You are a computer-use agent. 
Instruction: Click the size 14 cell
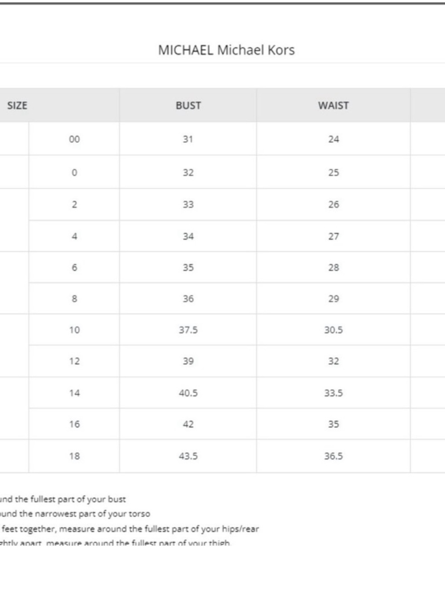(x=74, y=393)
